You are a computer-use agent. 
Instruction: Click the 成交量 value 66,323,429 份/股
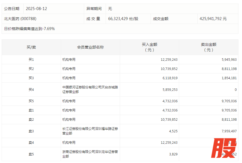pos(123,19)
